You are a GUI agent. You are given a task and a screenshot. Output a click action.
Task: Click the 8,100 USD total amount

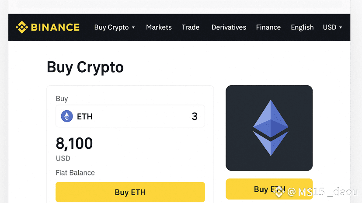74,143
